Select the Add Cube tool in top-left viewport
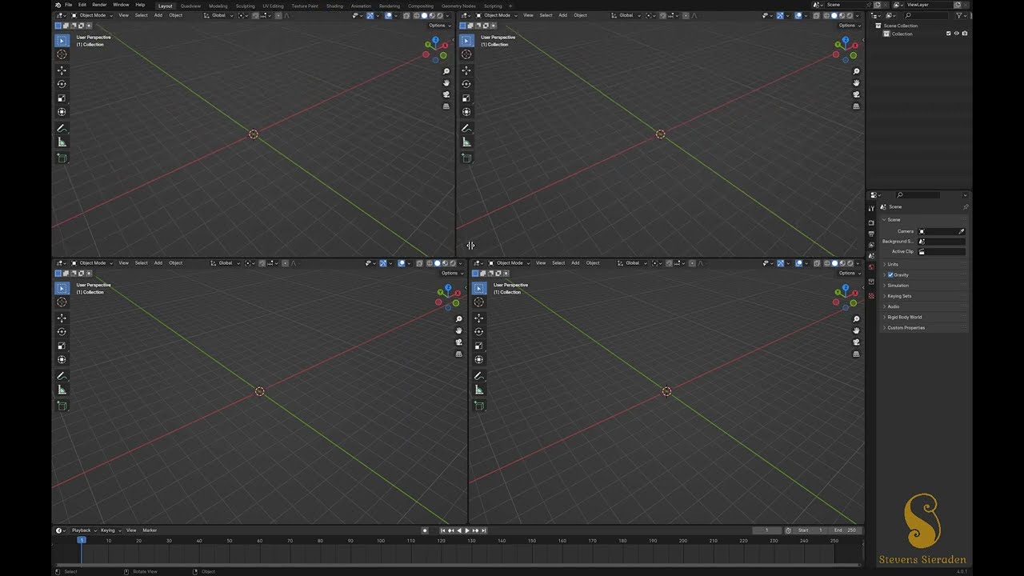 pyautogui.click(x=62, y=158)
